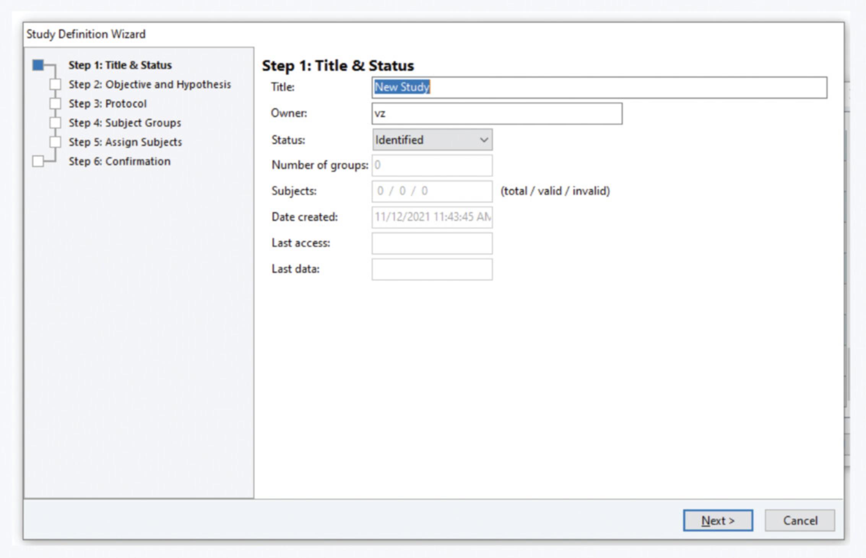866x558 pixels.
Task: Click the "Last data:" label
Action: (x=296, y=269)
